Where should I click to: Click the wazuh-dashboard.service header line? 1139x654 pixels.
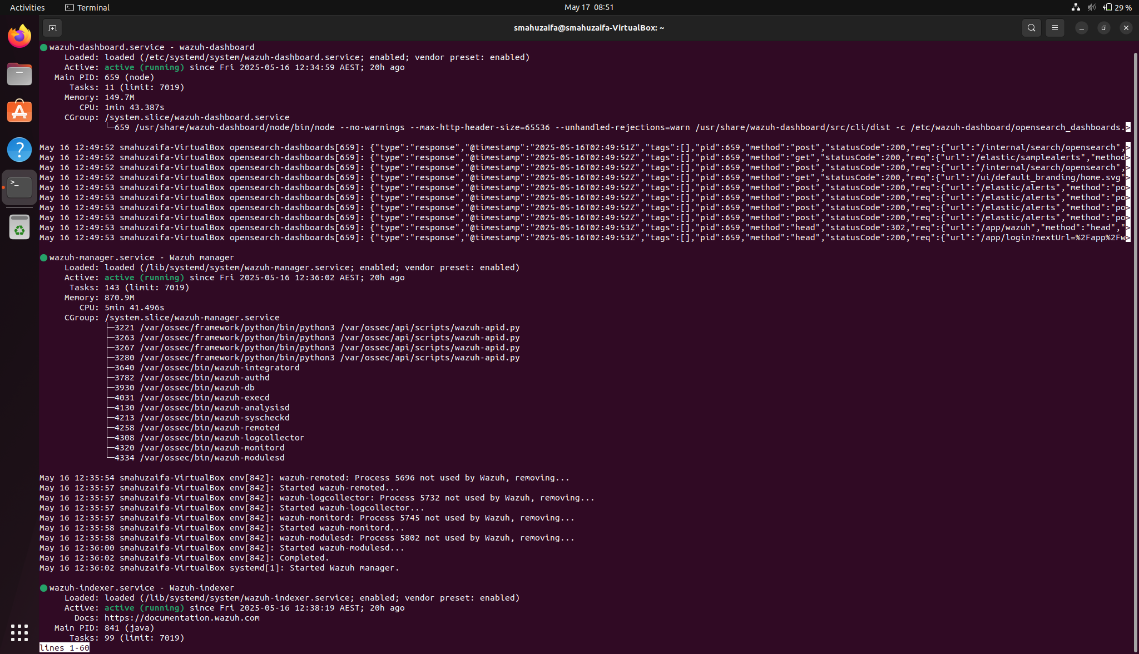click(x=147, y=47)
